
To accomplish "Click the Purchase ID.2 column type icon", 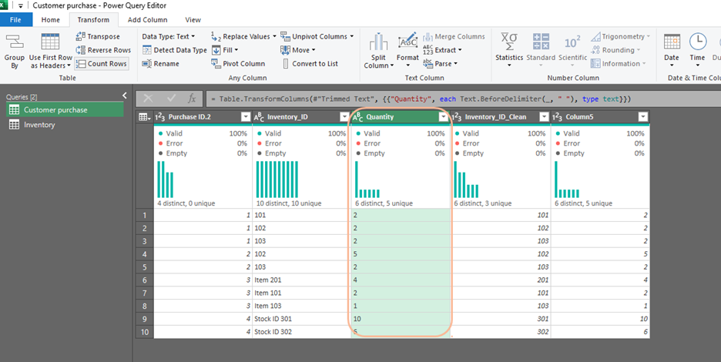I will coord(159,117).
